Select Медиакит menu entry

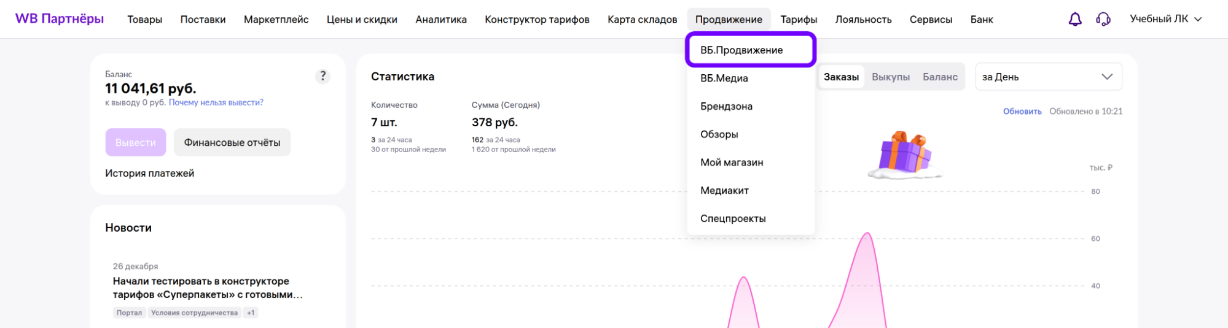coord(724,191)
